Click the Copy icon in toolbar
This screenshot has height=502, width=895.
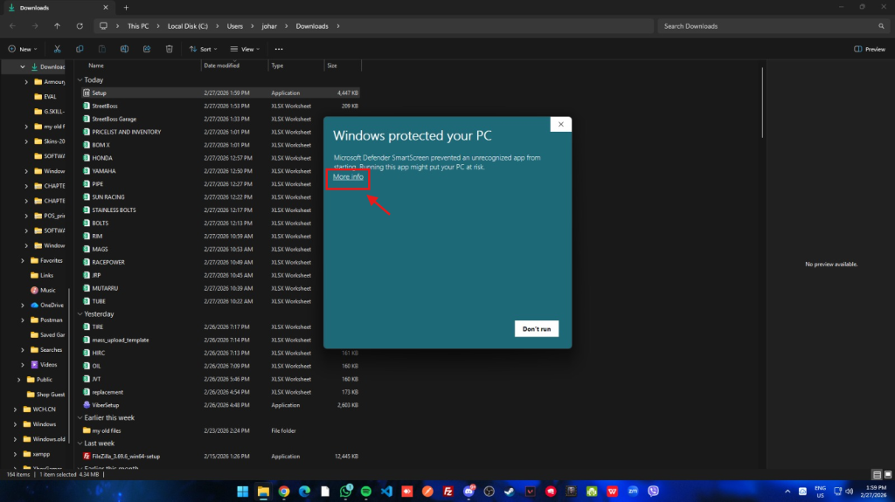(80, 49)
